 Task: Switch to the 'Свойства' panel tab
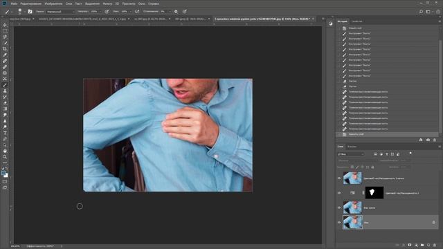pyautogui.click(x=356, y=21)
